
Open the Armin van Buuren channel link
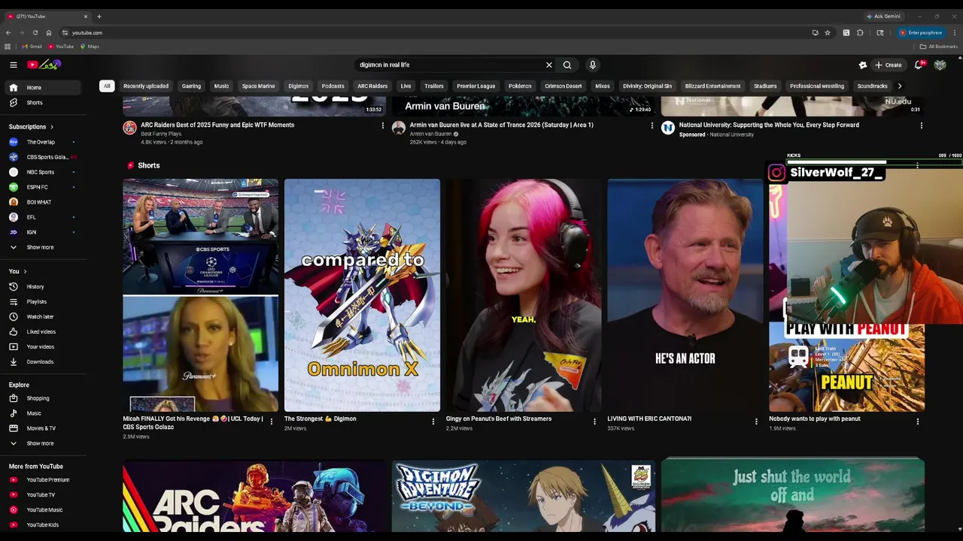point(431,134)
